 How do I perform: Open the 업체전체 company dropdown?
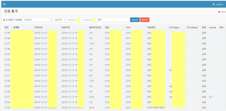[x=37, y=20]
